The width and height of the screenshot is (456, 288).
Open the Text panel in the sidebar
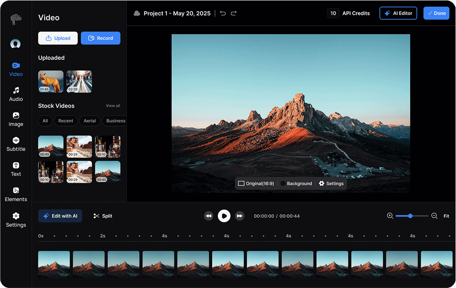(x=15, y=169)
